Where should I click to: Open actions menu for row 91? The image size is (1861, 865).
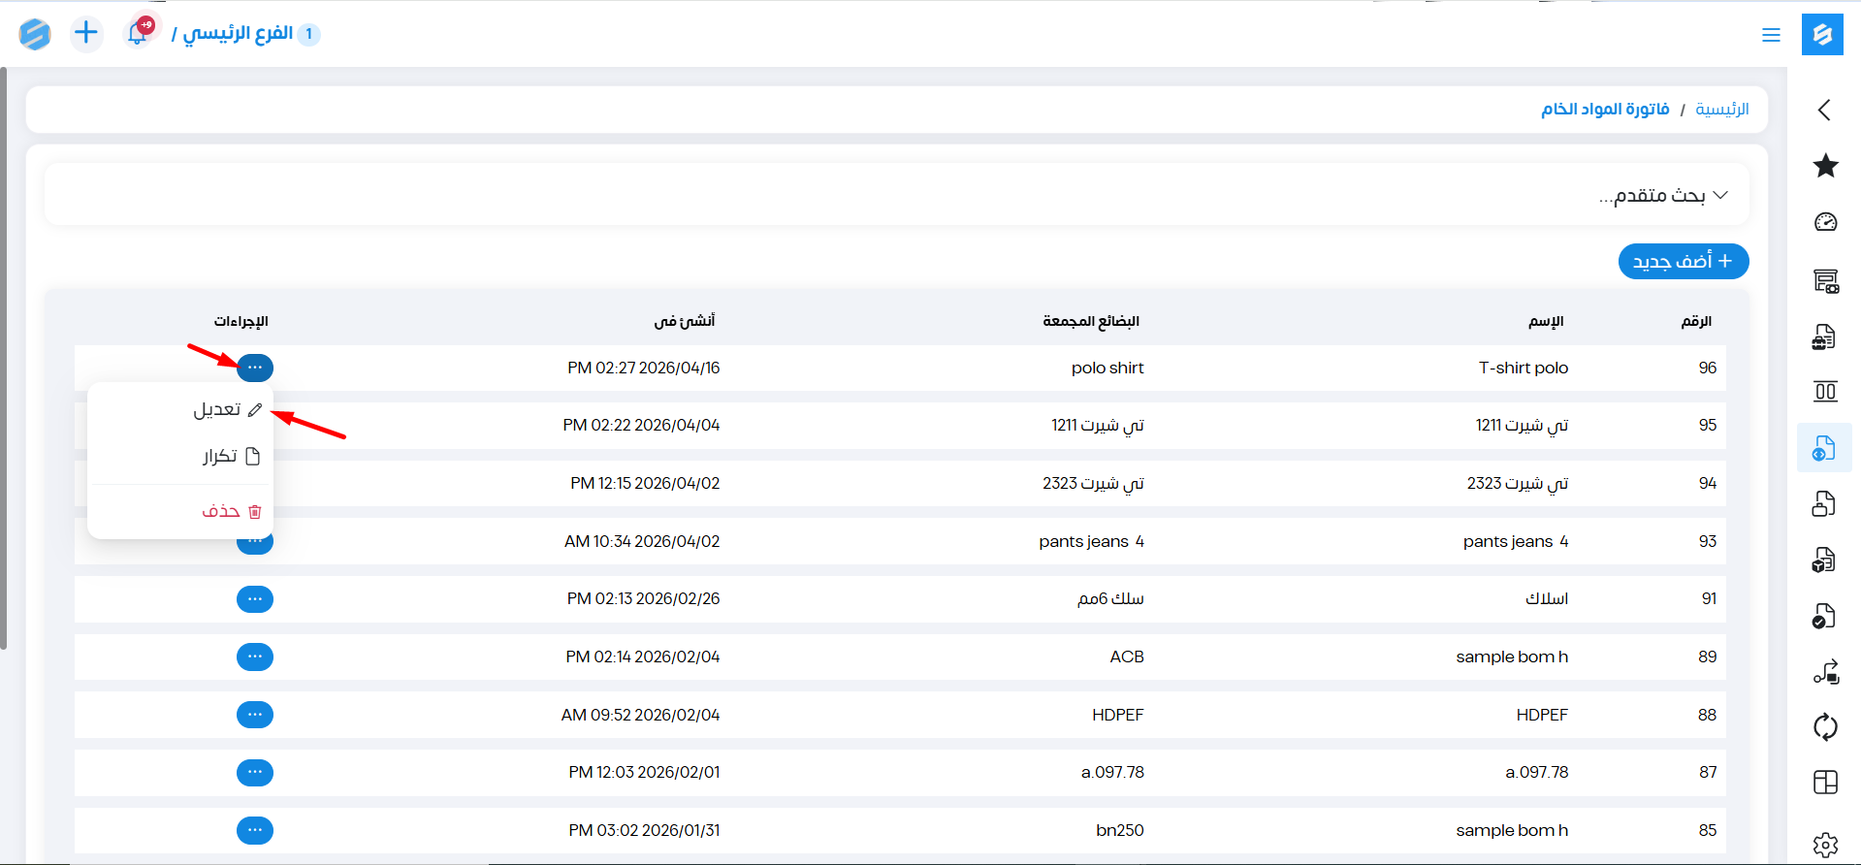pos(255,599)
